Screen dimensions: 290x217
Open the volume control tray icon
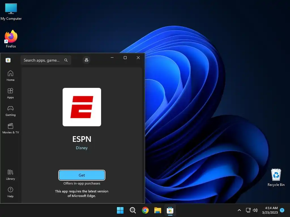pos(255,210)
